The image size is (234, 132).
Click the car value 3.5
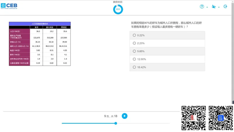click(39, 55)
